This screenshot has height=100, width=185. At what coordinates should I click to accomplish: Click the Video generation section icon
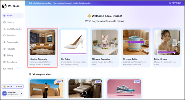[30, 74]
